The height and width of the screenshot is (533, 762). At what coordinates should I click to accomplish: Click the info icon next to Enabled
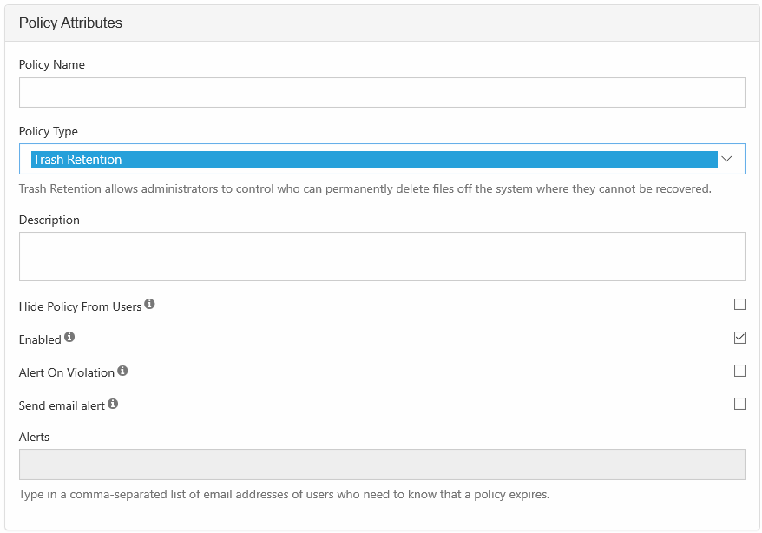coord(69,337)
